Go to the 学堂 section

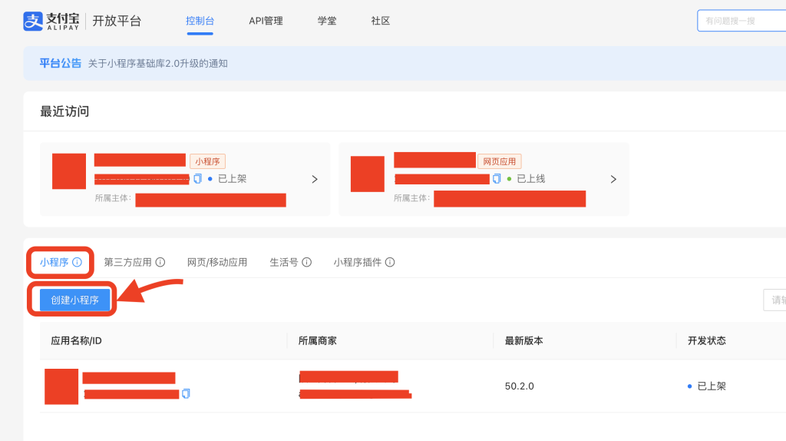tap(327, 21)
